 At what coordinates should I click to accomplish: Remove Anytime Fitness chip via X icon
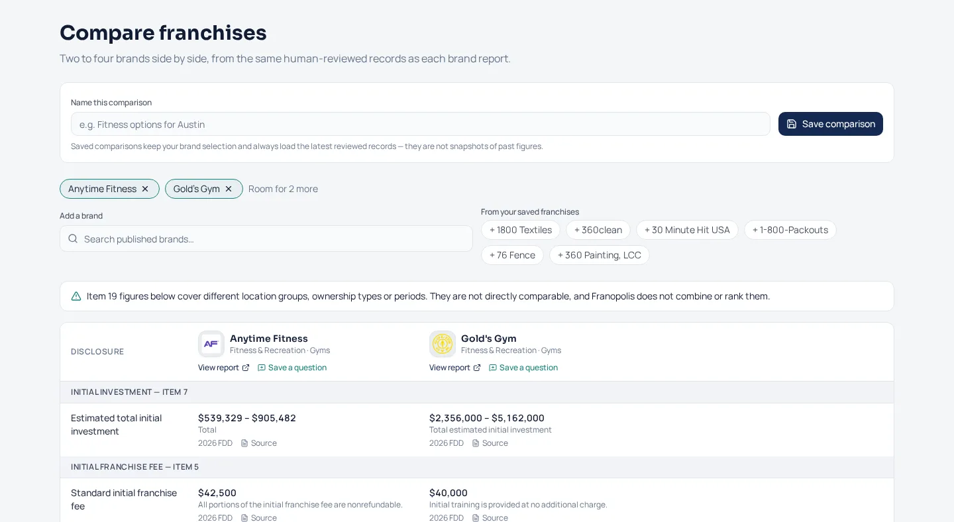point(145,189)
